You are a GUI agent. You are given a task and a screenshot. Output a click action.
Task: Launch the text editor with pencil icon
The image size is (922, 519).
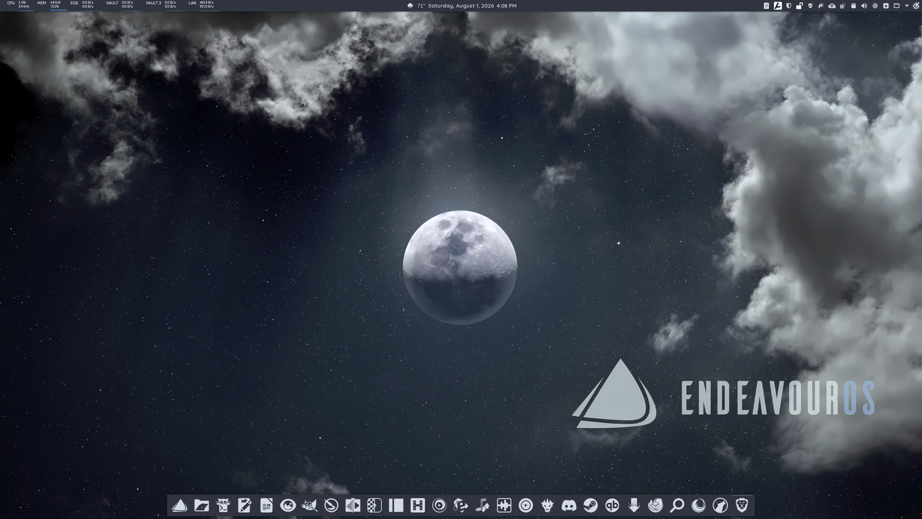click(245, 506)
